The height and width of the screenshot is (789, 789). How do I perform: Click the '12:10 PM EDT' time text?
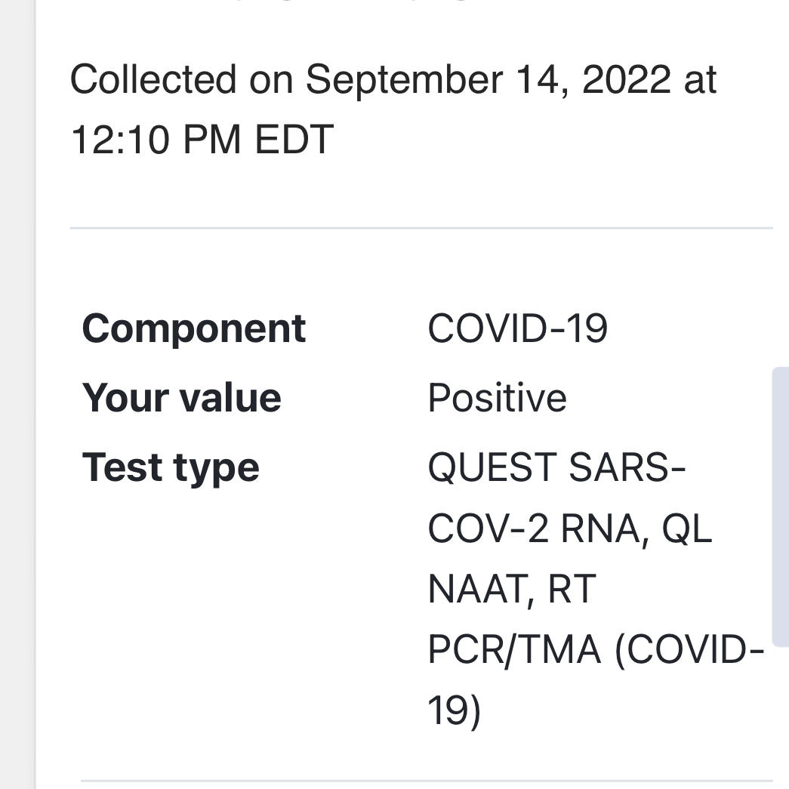pyautogui.click(x=202, y=140)
